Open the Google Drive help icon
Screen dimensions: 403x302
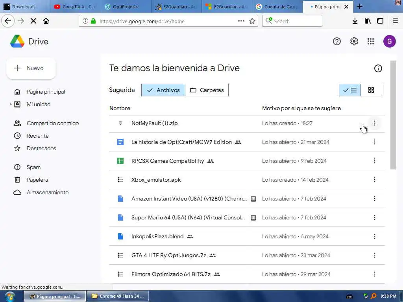[337, 41]
